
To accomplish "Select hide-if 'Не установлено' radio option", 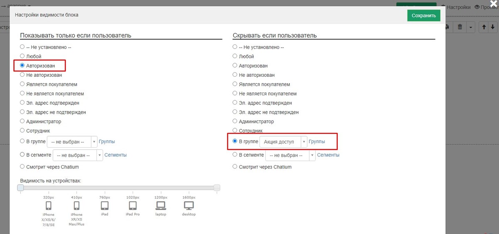I will (x=235, y=47).
